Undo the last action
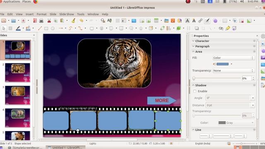Image resolution: width=265 pixels, height=149 pixels. tap(82, 21)
